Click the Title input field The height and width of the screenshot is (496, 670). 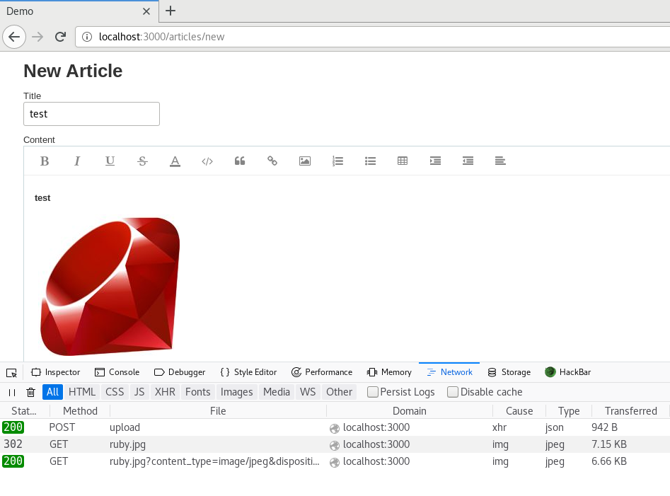pos(91,114)
